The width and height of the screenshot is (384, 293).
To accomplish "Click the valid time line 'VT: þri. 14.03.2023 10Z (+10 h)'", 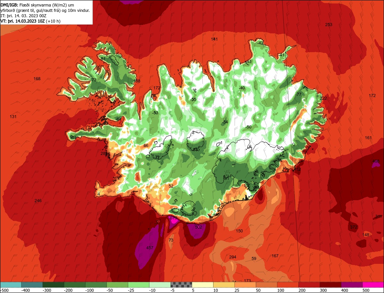I will (x=30, y=21).
